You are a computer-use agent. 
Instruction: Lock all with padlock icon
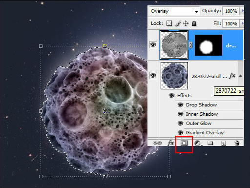tap(194, 23)
